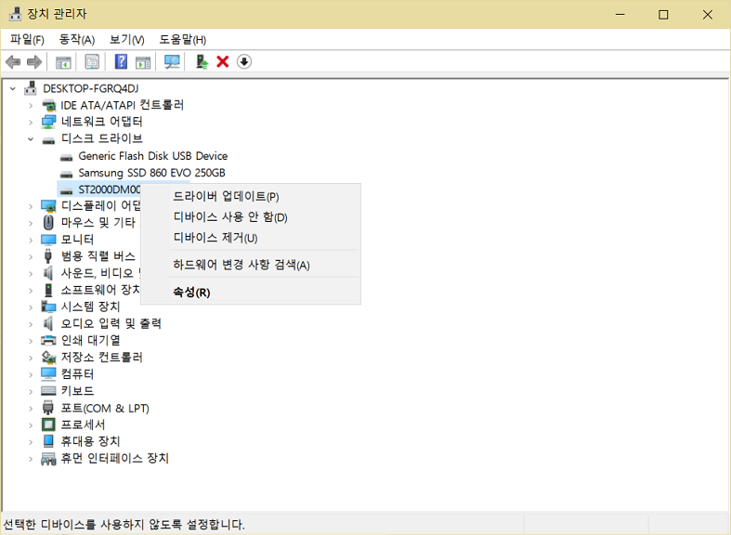Click the 키보드 keyboard icon
The image size is (731, 535).
pyautogui.click(x=48, y=390)
